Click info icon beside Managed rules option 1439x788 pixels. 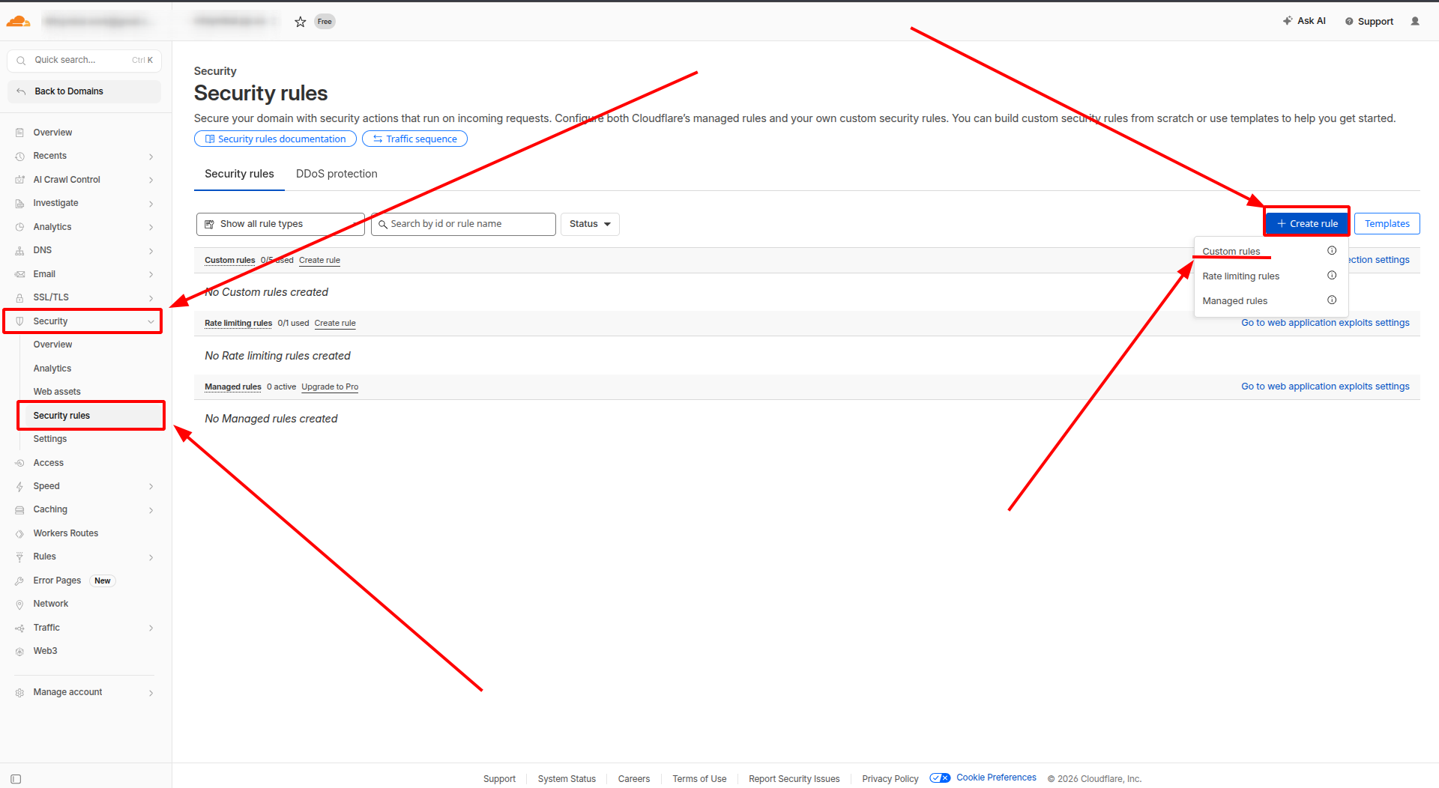click(x=1332, y=300)
